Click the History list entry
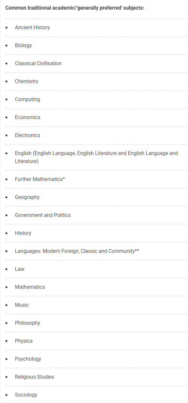 point(23,233)
